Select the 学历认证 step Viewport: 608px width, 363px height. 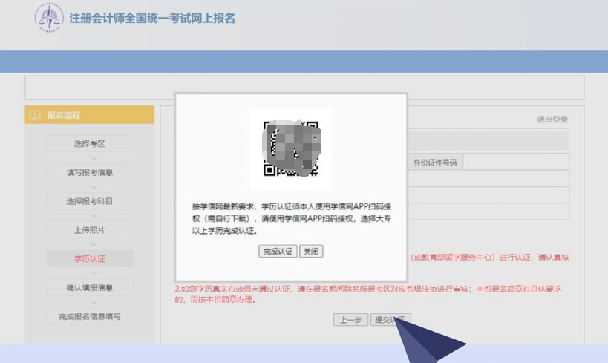click(90, 258)
